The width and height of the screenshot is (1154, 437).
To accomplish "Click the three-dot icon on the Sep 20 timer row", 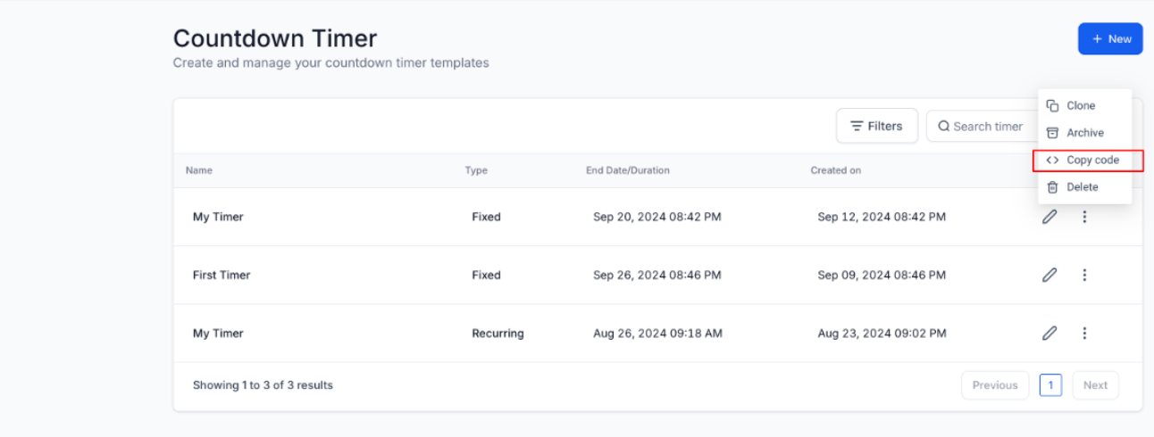I will point(1084,217).
